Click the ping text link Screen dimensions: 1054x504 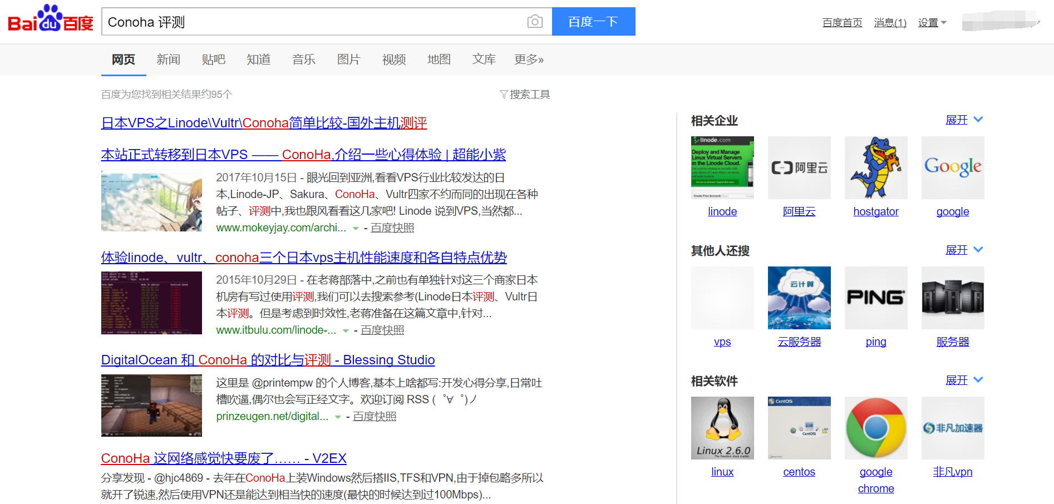(876, 342)
